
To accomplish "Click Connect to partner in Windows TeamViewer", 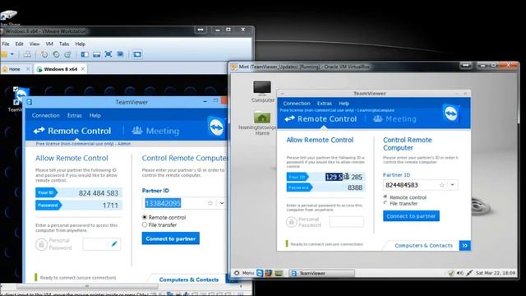I will pyautogui.click(x=170, y=238).
